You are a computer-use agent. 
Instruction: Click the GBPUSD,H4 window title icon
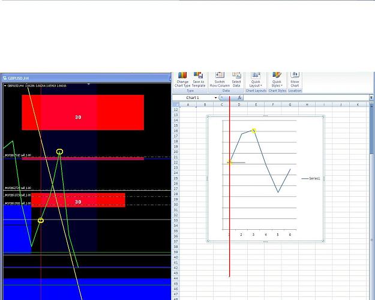pos(5,78)
